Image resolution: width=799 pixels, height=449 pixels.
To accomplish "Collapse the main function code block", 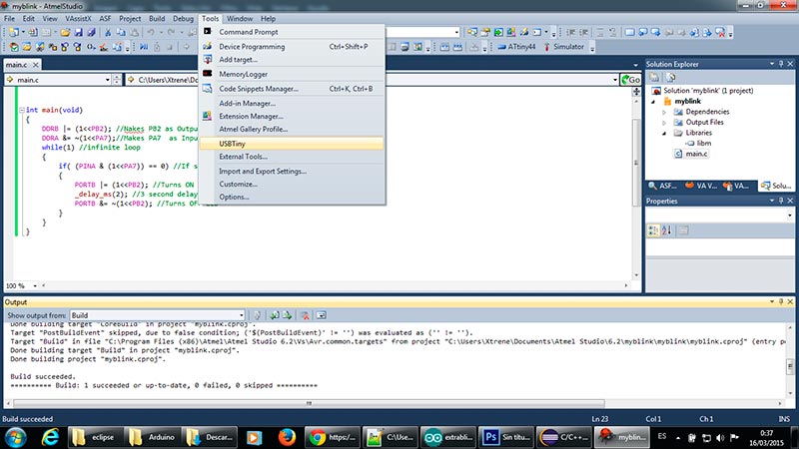I will pos(22,110).
